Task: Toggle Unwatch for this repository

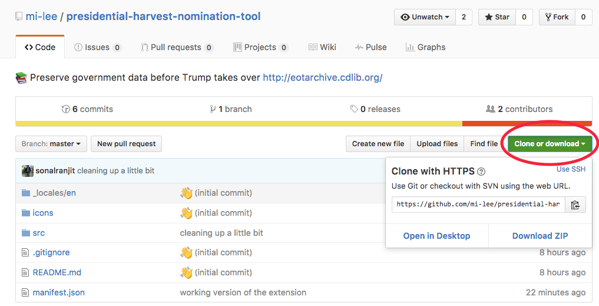Action: 425,17
